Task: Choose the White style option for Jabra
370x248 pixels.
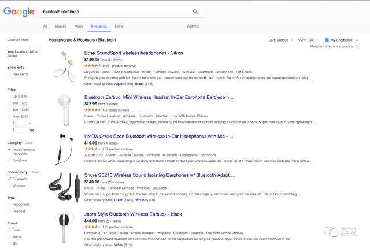Action: coord(119,245)
